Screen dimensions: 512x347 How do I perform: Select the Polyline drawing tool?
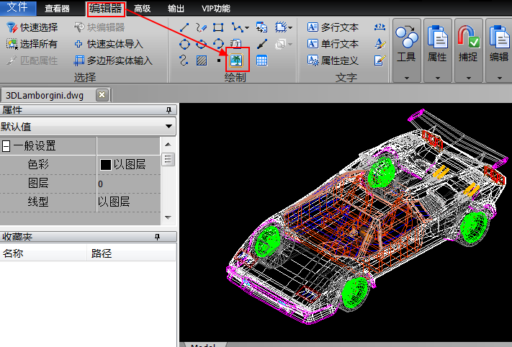click(237, 27)
